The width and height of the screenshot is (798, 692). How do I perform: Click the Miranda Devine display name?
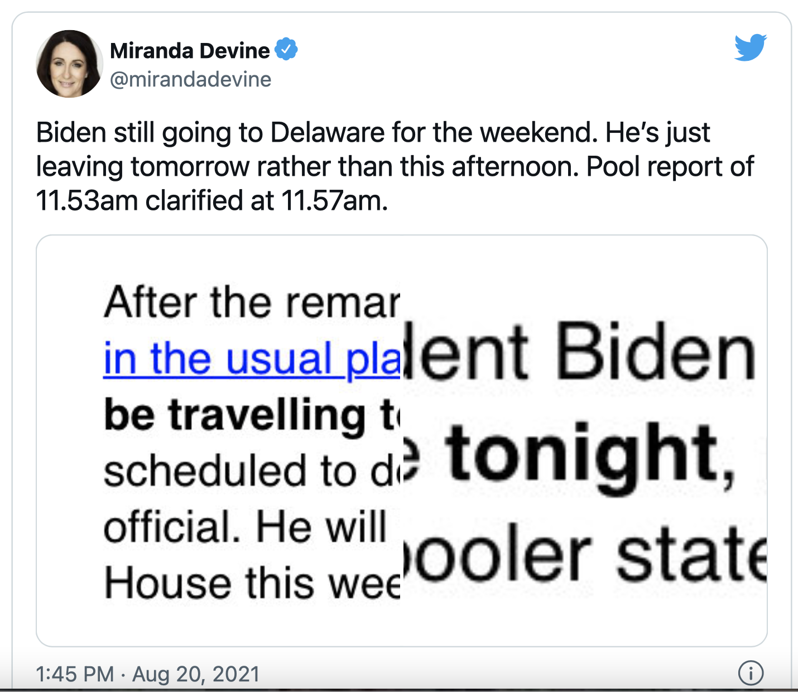click(190, 51)
